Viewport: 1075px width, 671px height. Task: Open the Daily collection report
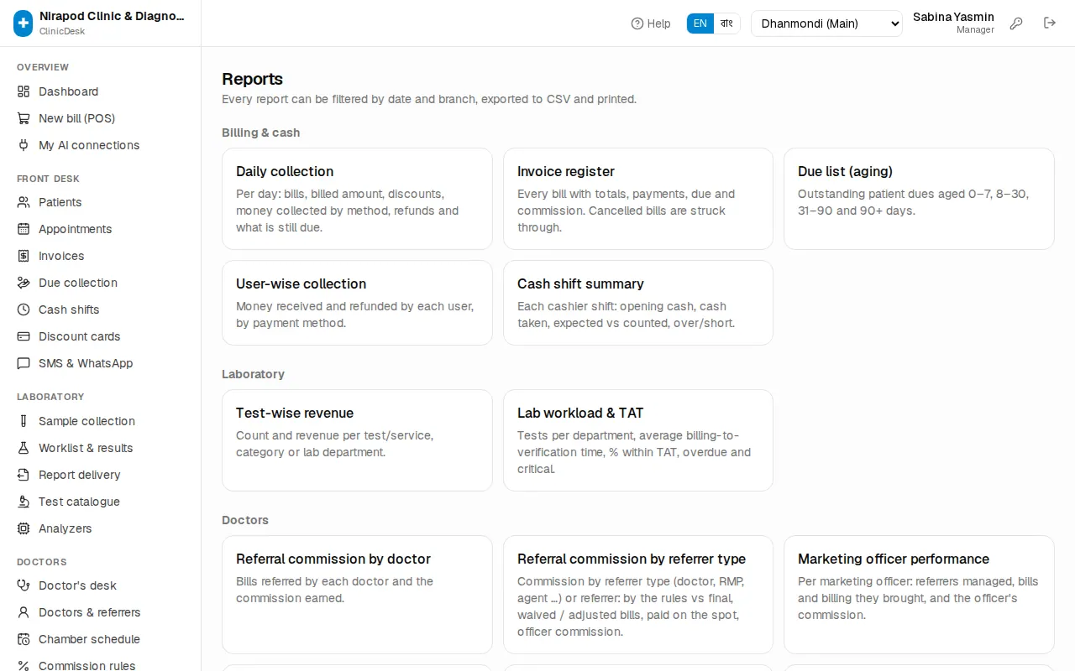click(x=357, y=199)
